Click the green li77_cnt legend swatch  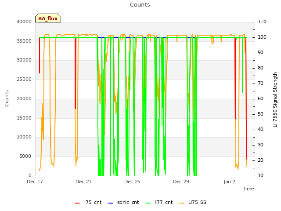click(148, 203)
